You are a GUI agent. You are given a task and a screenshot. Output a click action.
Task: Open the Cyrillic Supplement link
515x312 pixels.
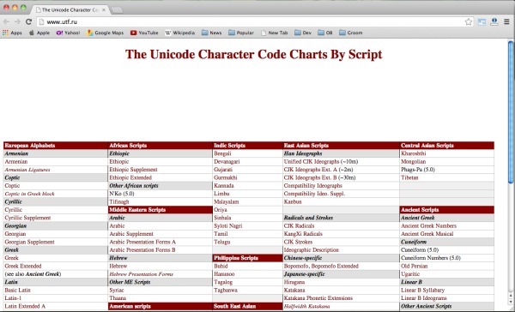(x=27, y=218)
